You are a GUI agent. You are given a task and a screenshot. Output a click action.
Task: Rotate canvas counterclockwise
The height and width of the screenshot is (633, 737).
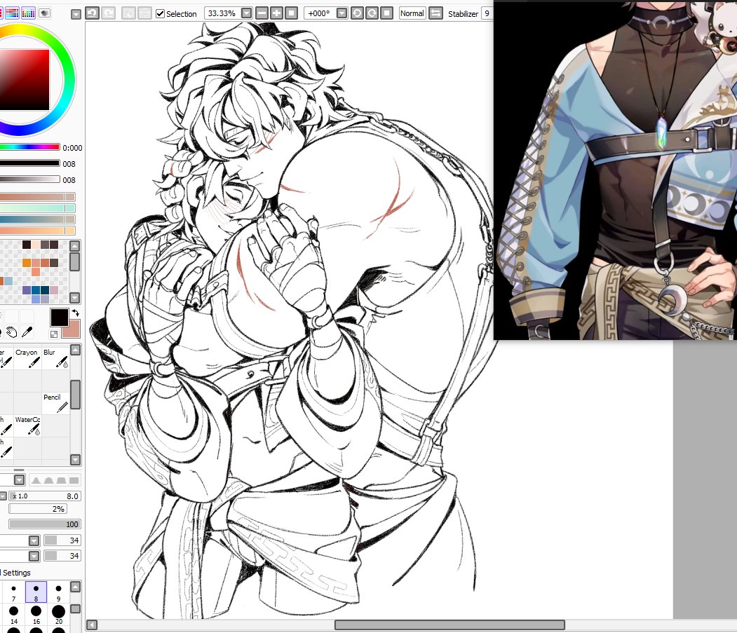(357, 13)
